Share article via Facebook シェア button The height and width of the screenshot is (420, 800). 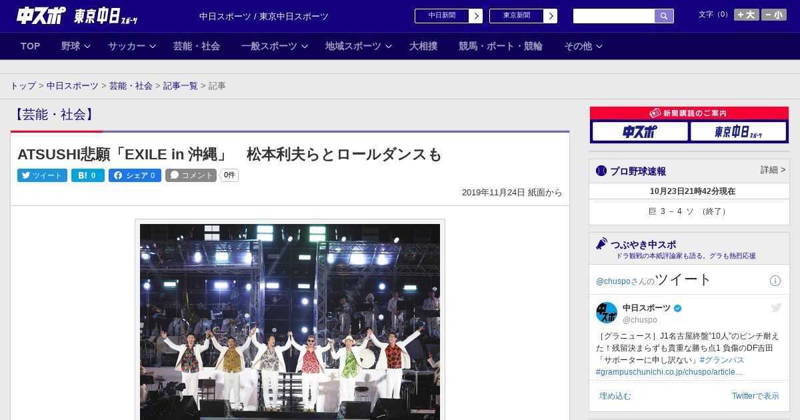[135, 175]
